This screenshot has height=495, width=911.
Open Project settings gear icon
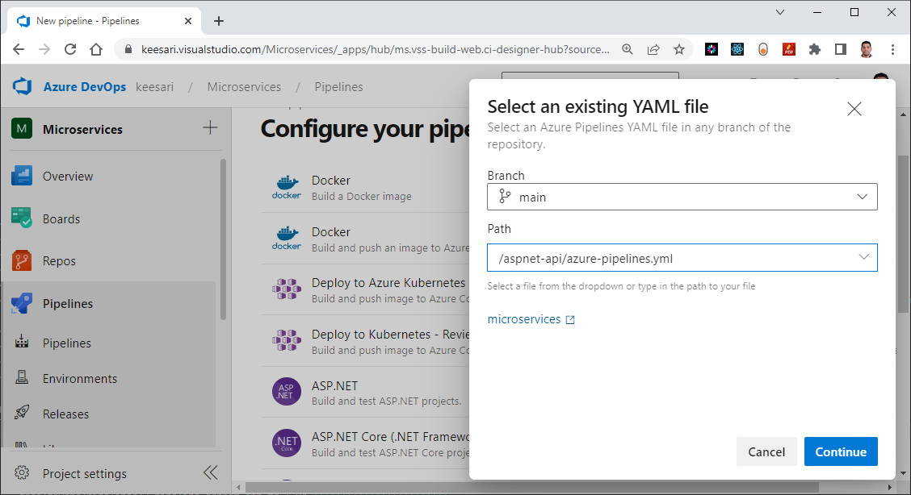22,473
